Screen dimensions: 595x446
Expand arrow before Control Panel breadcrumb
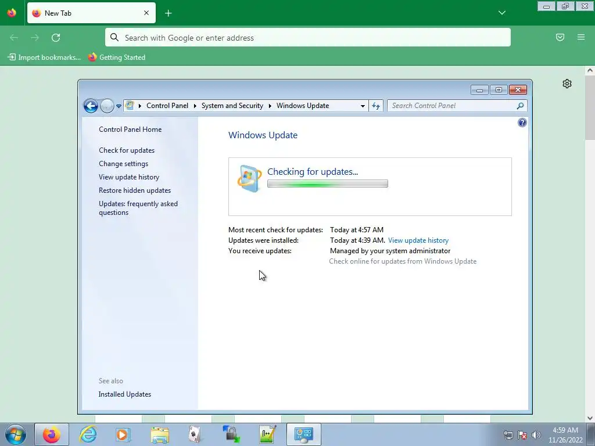(x=139, y=106)
